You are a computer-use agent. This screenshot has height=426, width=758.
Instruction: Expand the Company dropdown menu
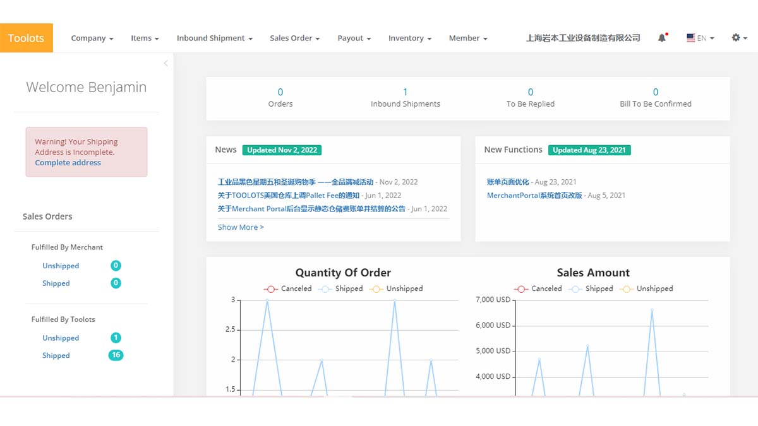(x=92, y=38)
